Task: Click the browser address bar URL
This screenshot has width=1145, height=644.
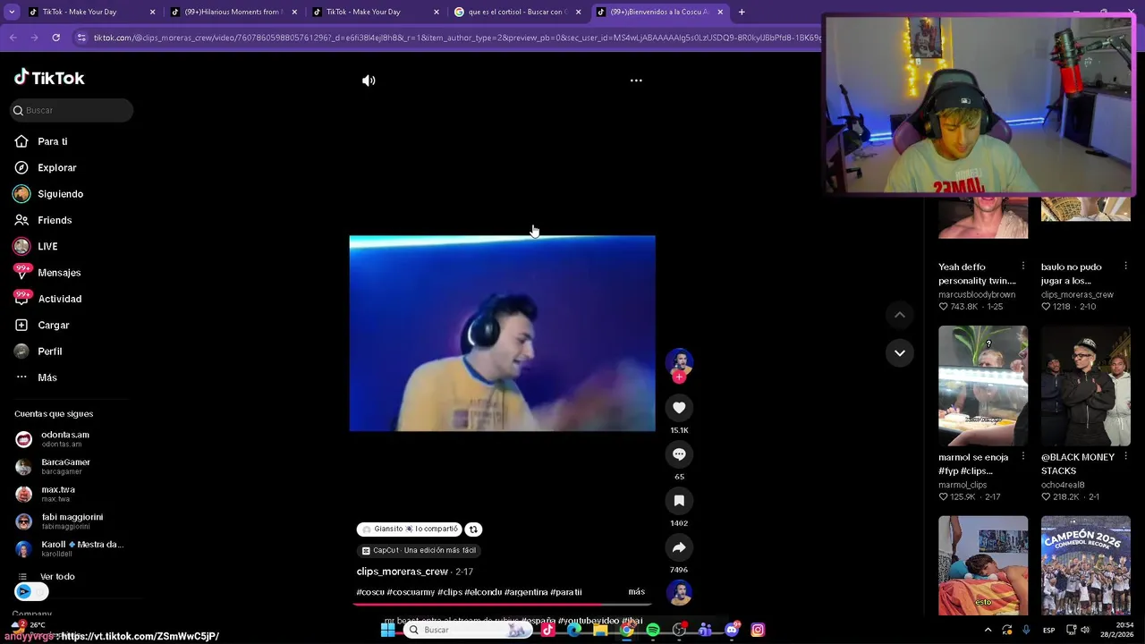Action: coord(456,38)
